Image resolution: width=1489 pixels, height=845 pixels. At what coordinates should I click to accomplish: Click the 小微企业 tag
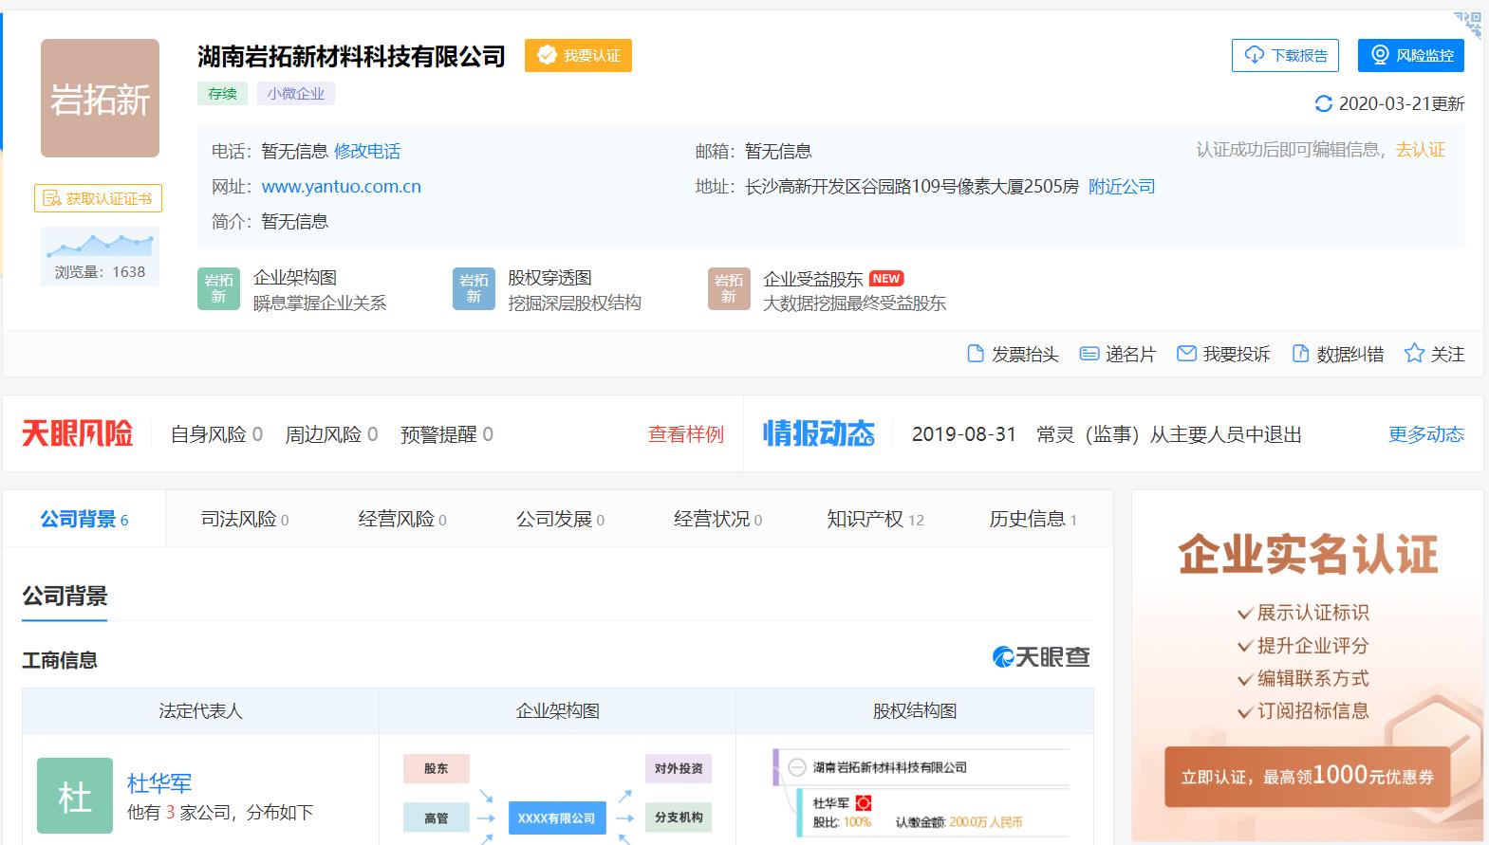(295, 93)
